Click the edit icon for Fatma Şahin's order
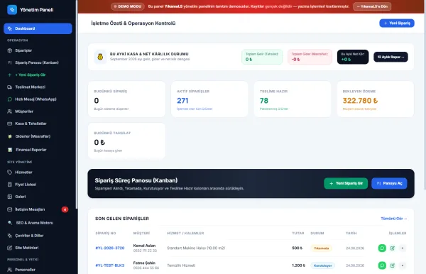 [x=393, y=265]
